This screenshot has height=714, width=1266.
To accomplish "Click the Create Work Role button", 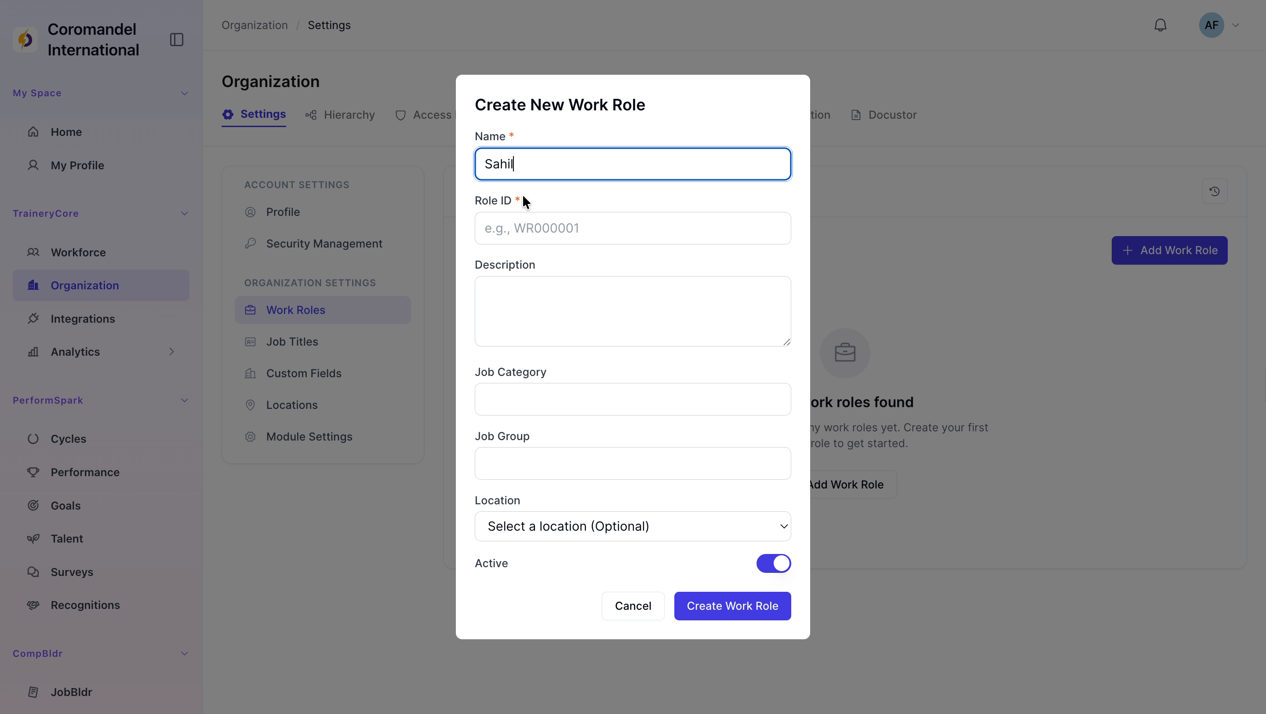I will [732, 606].
